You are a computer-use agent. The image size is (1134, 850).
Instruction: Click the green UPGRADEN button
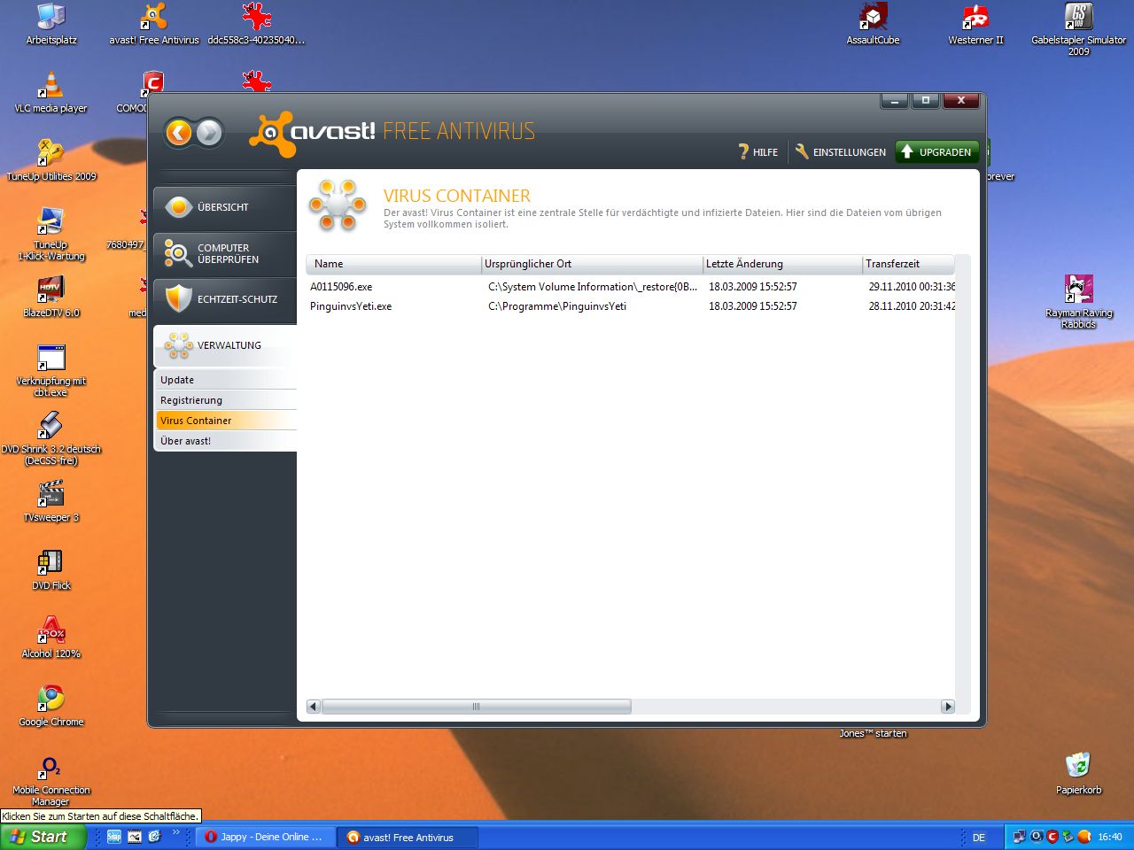point(937,152)
